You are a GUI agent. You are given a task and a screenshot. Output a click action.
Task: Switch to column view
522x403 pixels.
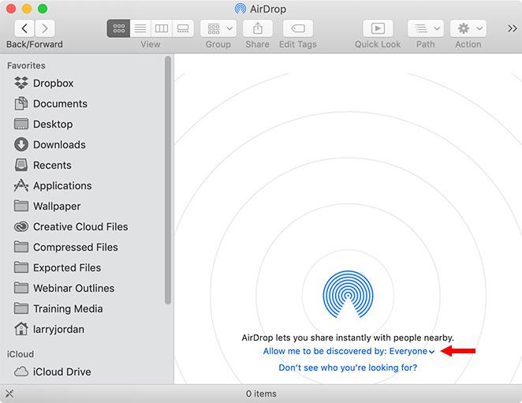point(162,28)
